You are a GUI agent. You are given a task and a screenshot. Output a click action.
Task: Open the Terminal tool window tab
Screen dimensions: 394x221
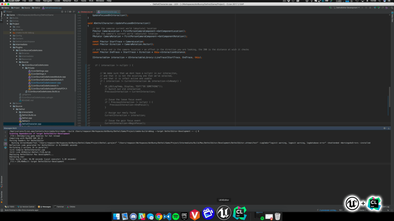(59, 206)
